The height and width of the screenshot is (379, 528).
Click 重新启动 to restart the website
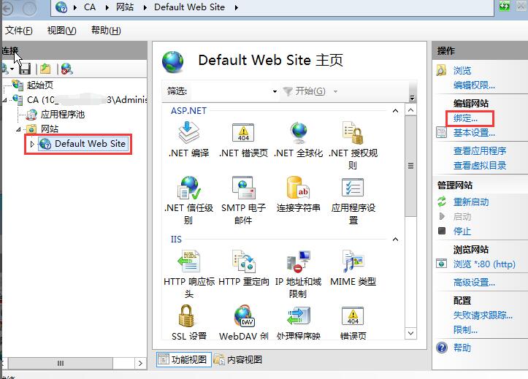471,202
